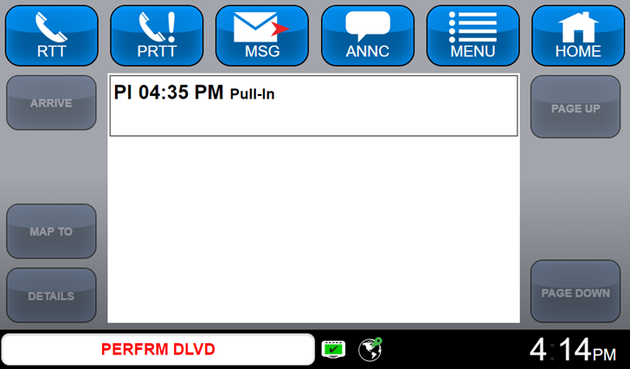
Task: Open the ANNC announcements speech bubble
Action: point(368,35)
